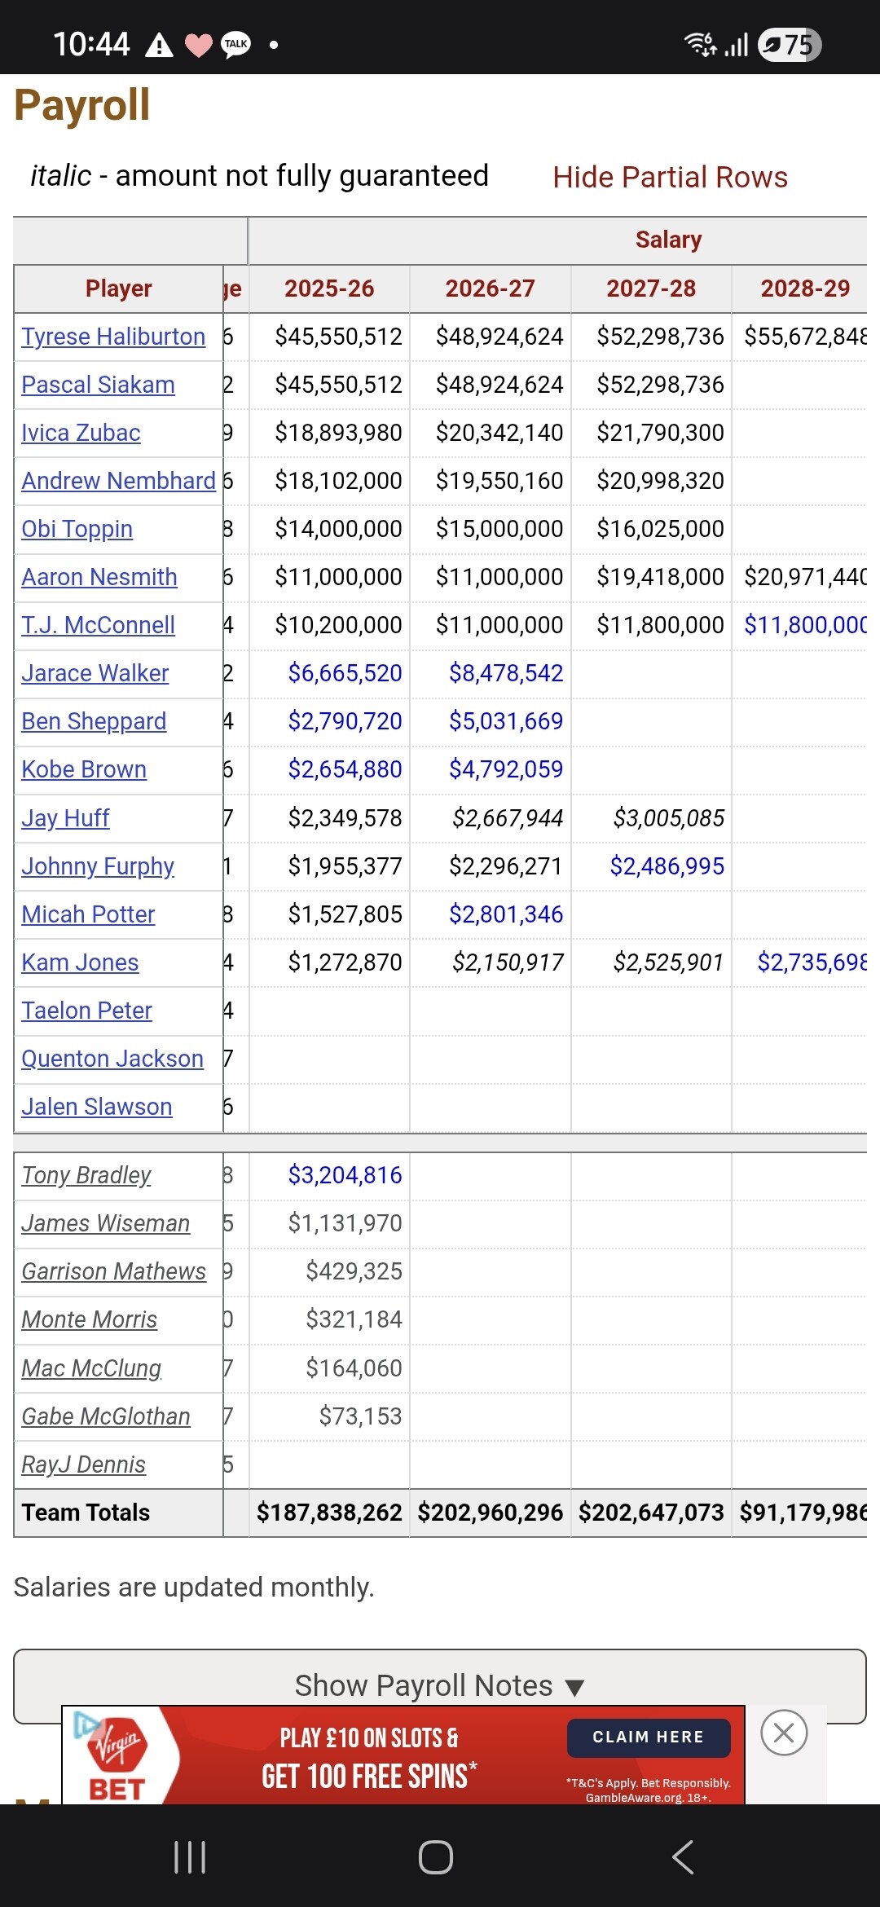Expand Show Payroll Notes

[440, 1685]
